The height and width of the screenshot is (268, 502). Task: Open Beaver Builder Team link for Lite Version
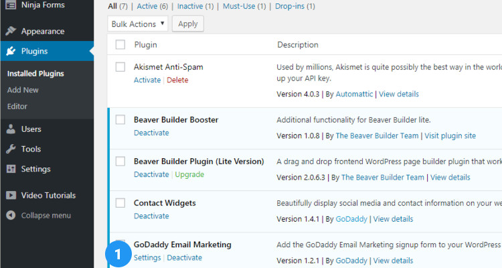(x=383, y=178)
